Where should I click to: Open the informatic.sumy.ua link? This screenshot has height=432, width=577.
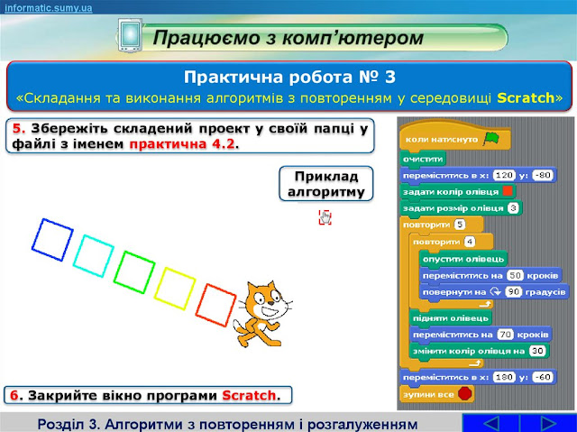tap(48, 8)
